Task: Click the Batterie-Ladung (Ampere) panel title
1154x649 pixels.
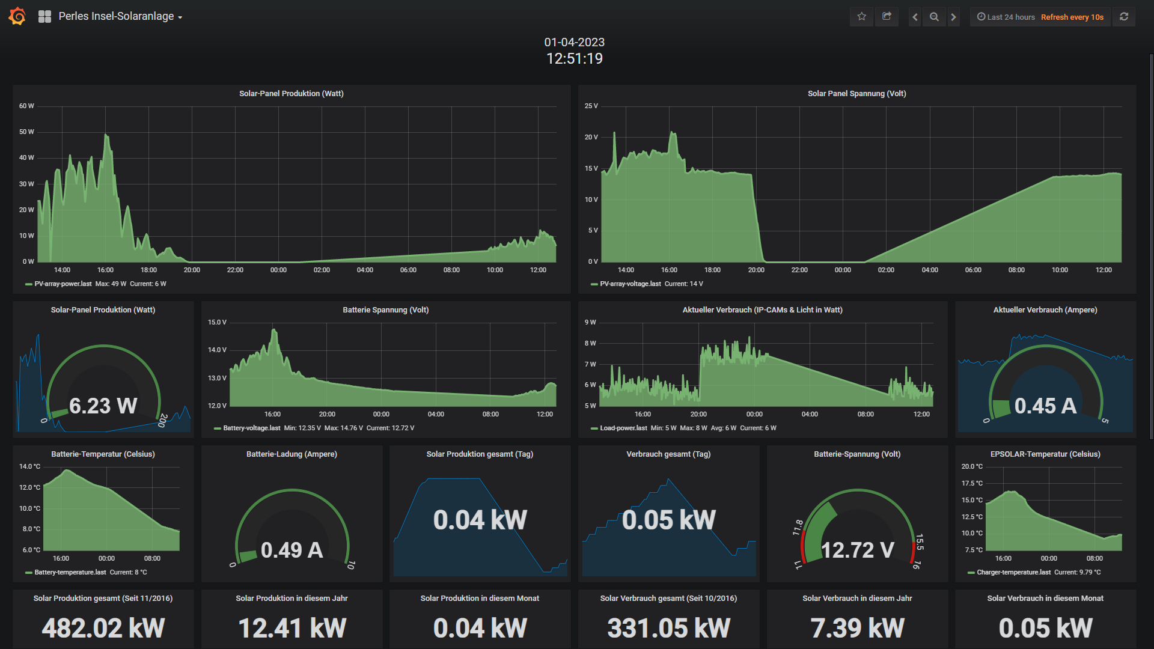Action: tap(292, 454)
